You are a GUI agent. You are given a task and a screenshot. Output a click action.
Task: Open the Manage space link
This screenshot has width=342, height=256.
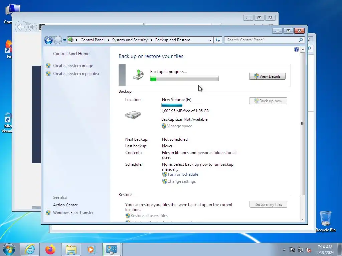179,126
